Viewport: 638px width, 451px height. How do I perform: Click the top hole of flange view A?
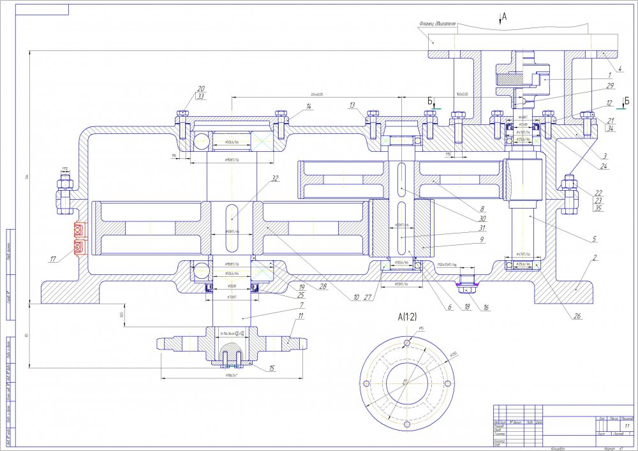tap(408, 343)
